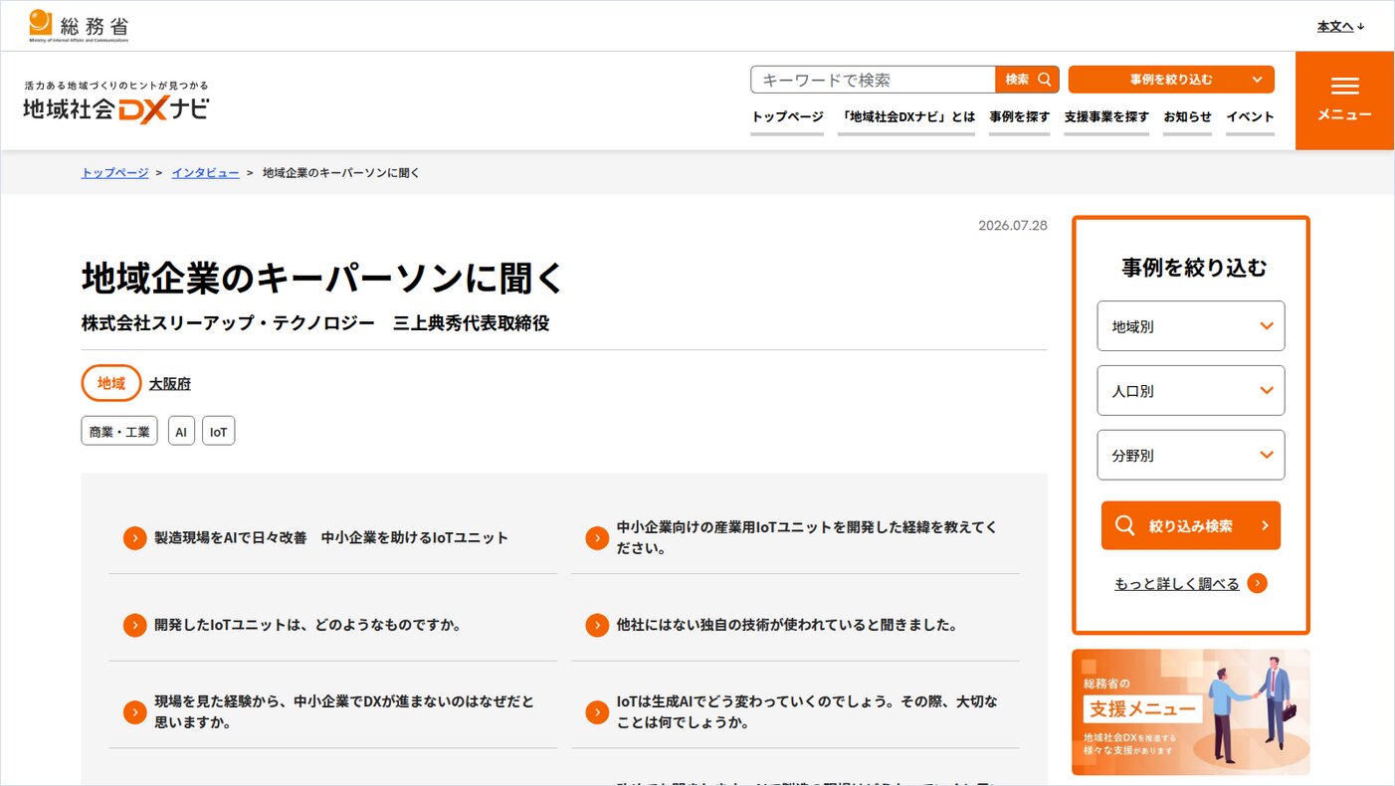Open イベント menu item
Screen dimensions: 1395x786
coord(1250,116)
